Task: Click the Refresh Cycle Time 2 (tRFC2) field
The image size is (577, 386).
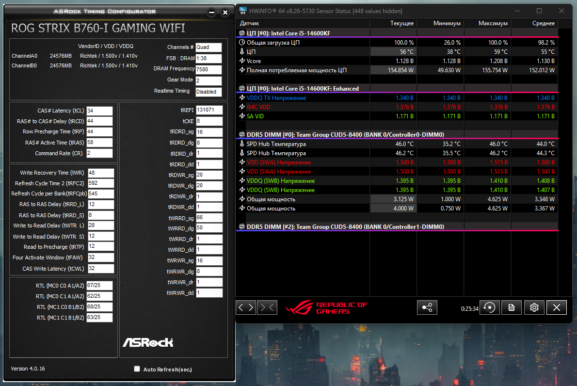Action: (x=101, y=183)
